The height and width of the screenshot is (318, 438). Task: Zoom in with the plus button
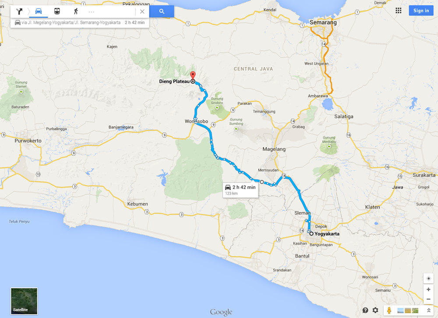[x=428, y=289]
